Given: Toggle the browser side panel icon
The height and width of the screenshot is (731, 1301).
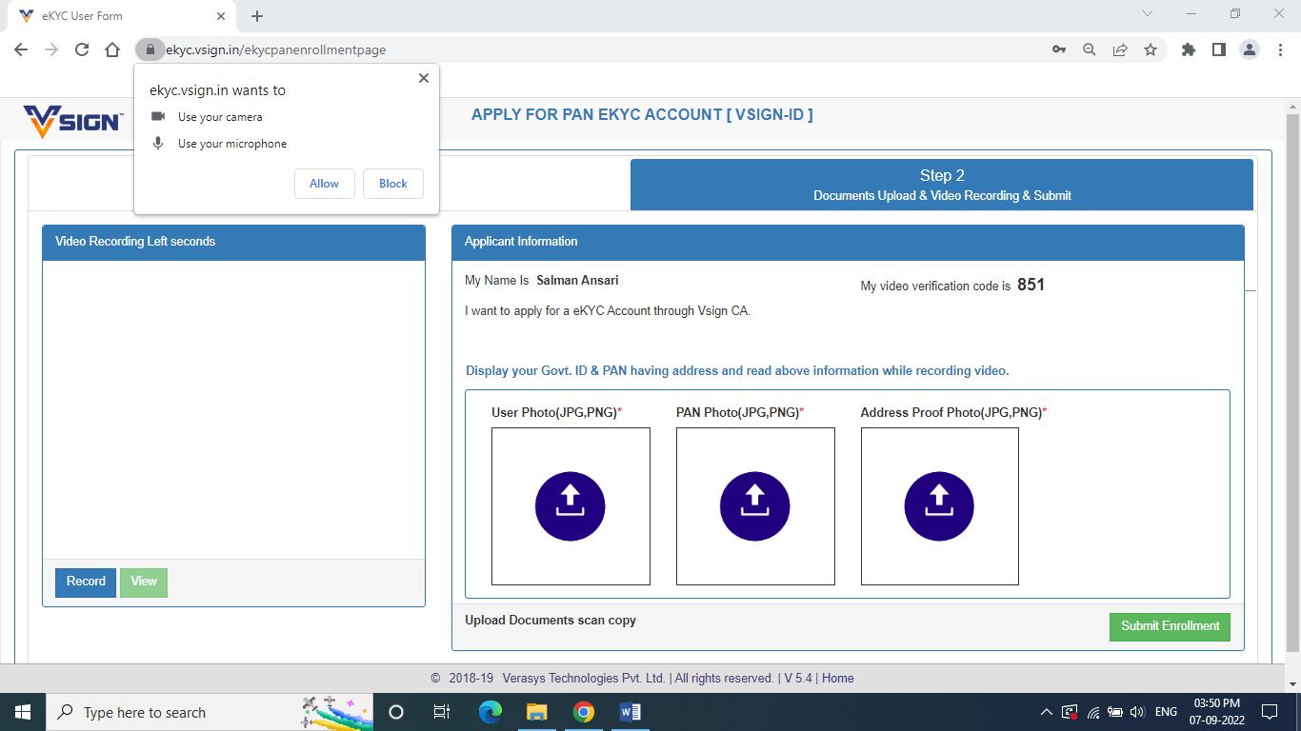Looking at the screenshot, I should (x=1219, y=49).
